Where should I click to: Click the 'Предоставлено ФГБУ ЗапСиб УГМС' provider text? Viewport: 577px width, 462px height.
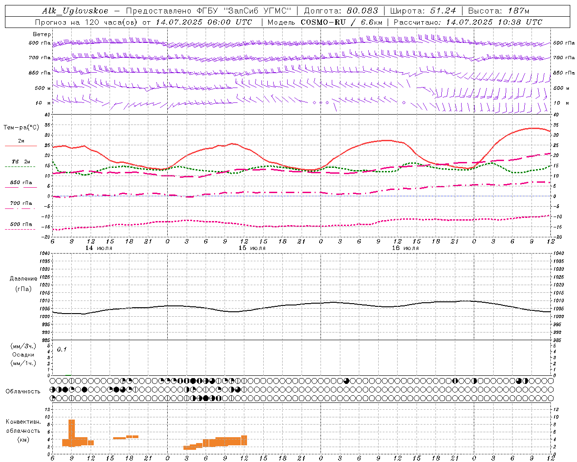[208, 11]
